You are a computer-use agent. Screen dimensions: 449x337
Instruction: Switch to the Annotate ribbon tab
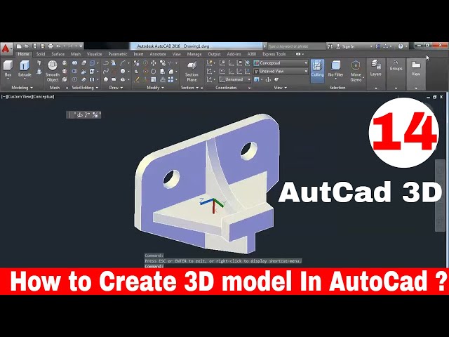tap(158, 54)
